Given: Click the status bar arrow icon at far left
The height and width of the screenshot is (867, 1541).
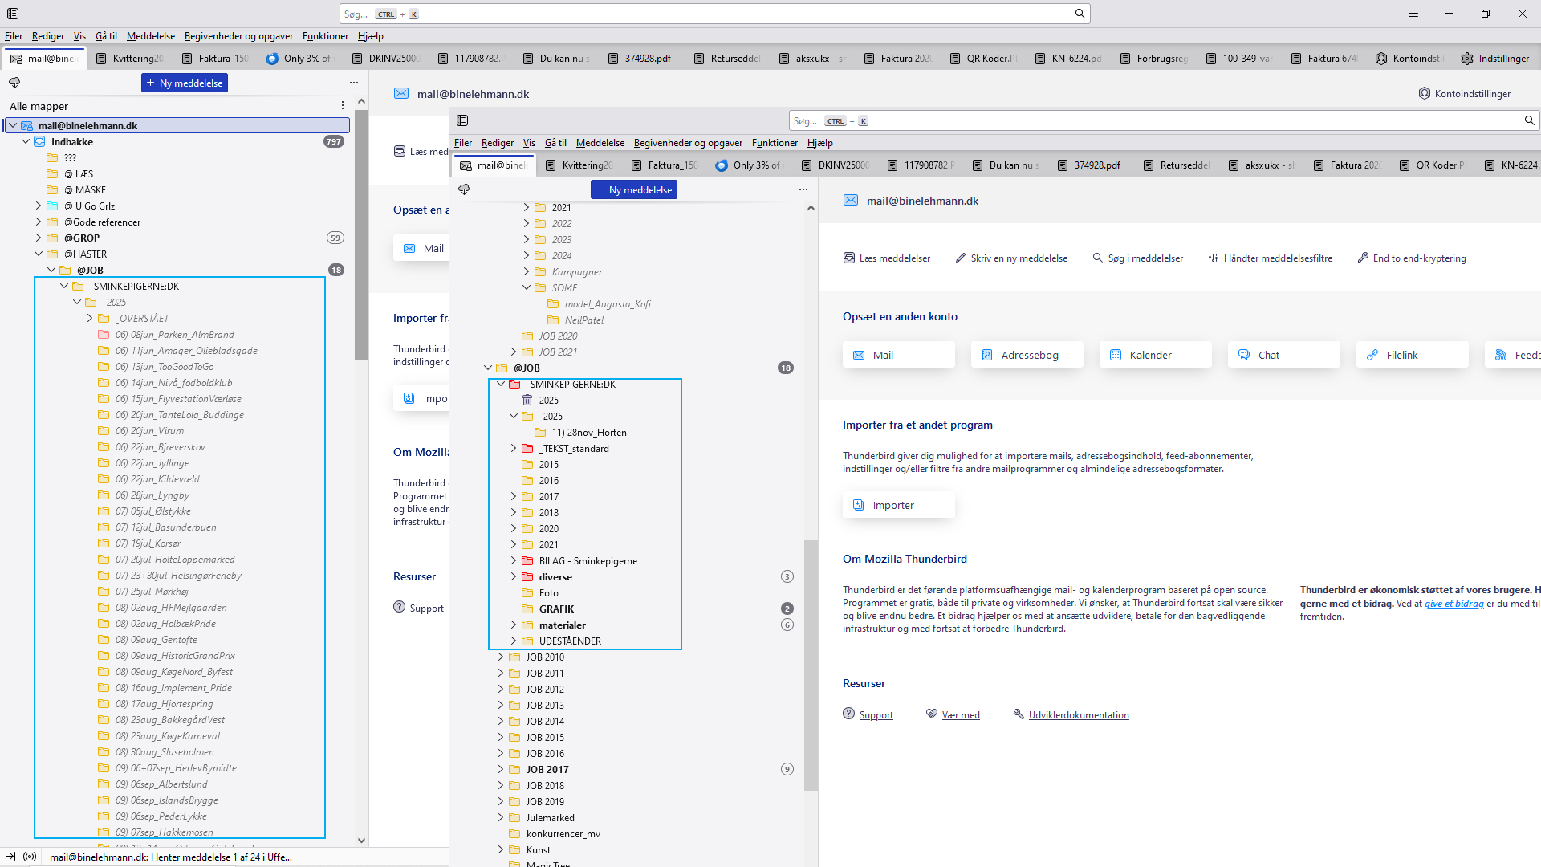Looking at the screenshot, I should [x=10, y=857].
